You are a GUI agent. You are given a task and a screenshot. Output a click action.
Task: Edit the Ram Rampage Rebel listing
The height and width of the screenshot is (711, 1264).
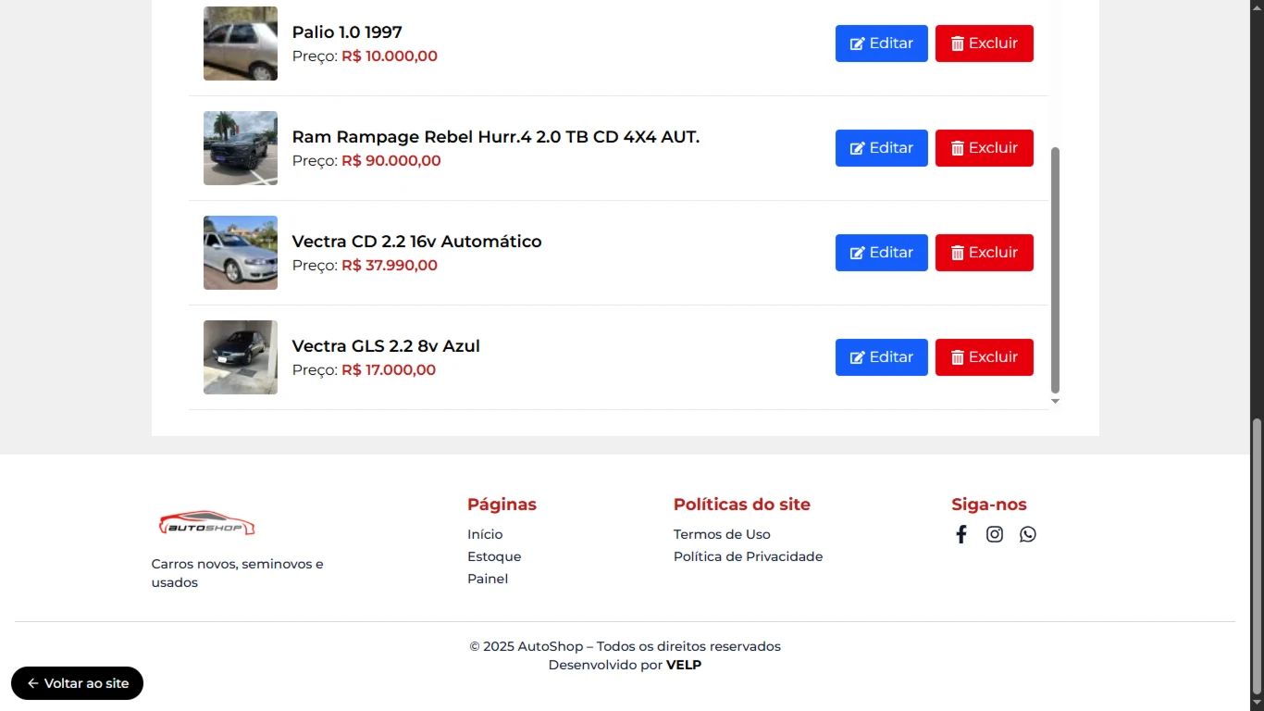point(882,148)
